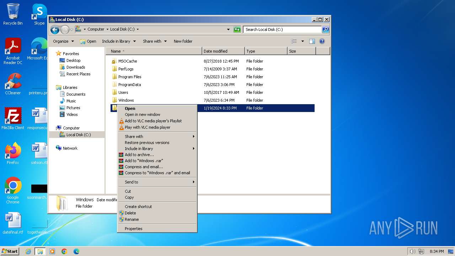Open Music library
The height and width of the screenshot is (256, 455).
(x=71, y=101)
